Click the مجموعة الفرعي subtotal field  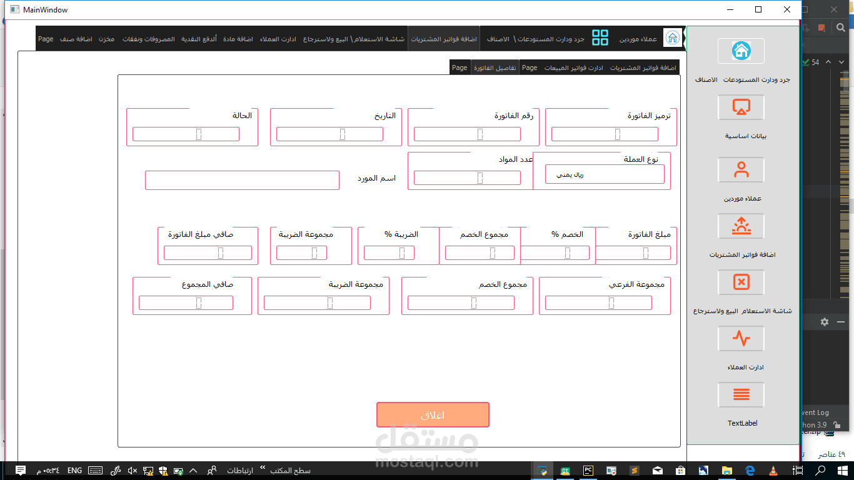point(598,302)
